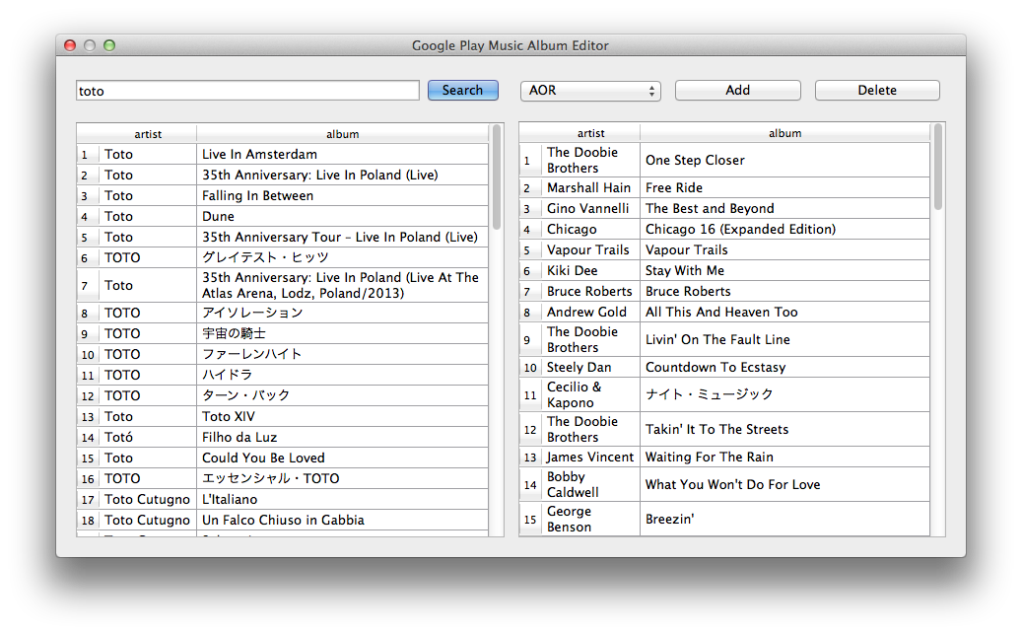Screen dimensions: 1022x635
Task: Select the "Toto XIV" album
Action: (343, 417)
